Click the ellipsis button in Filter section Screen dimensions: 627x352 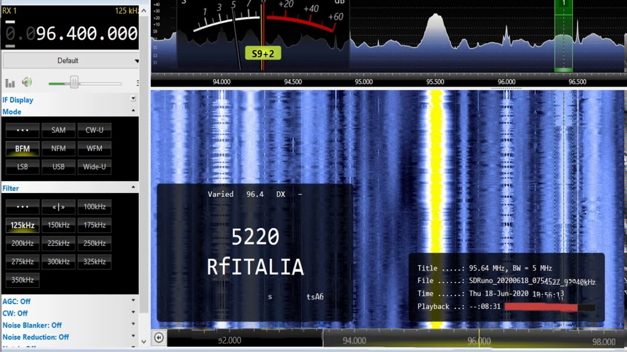coord(23,207)
